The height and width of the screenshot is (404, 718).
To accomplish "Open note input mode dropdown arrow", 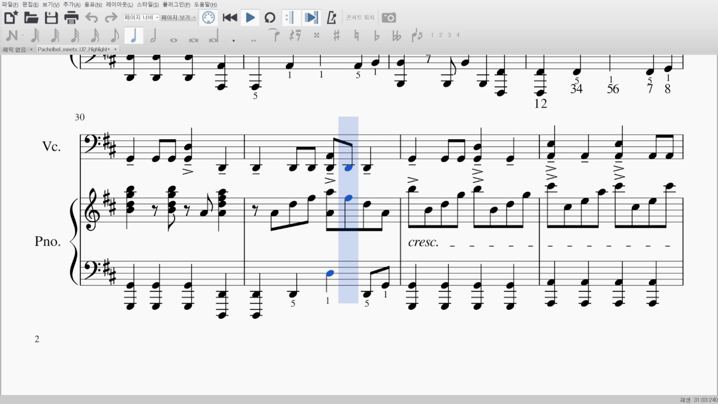I will (x=21, y=36).
